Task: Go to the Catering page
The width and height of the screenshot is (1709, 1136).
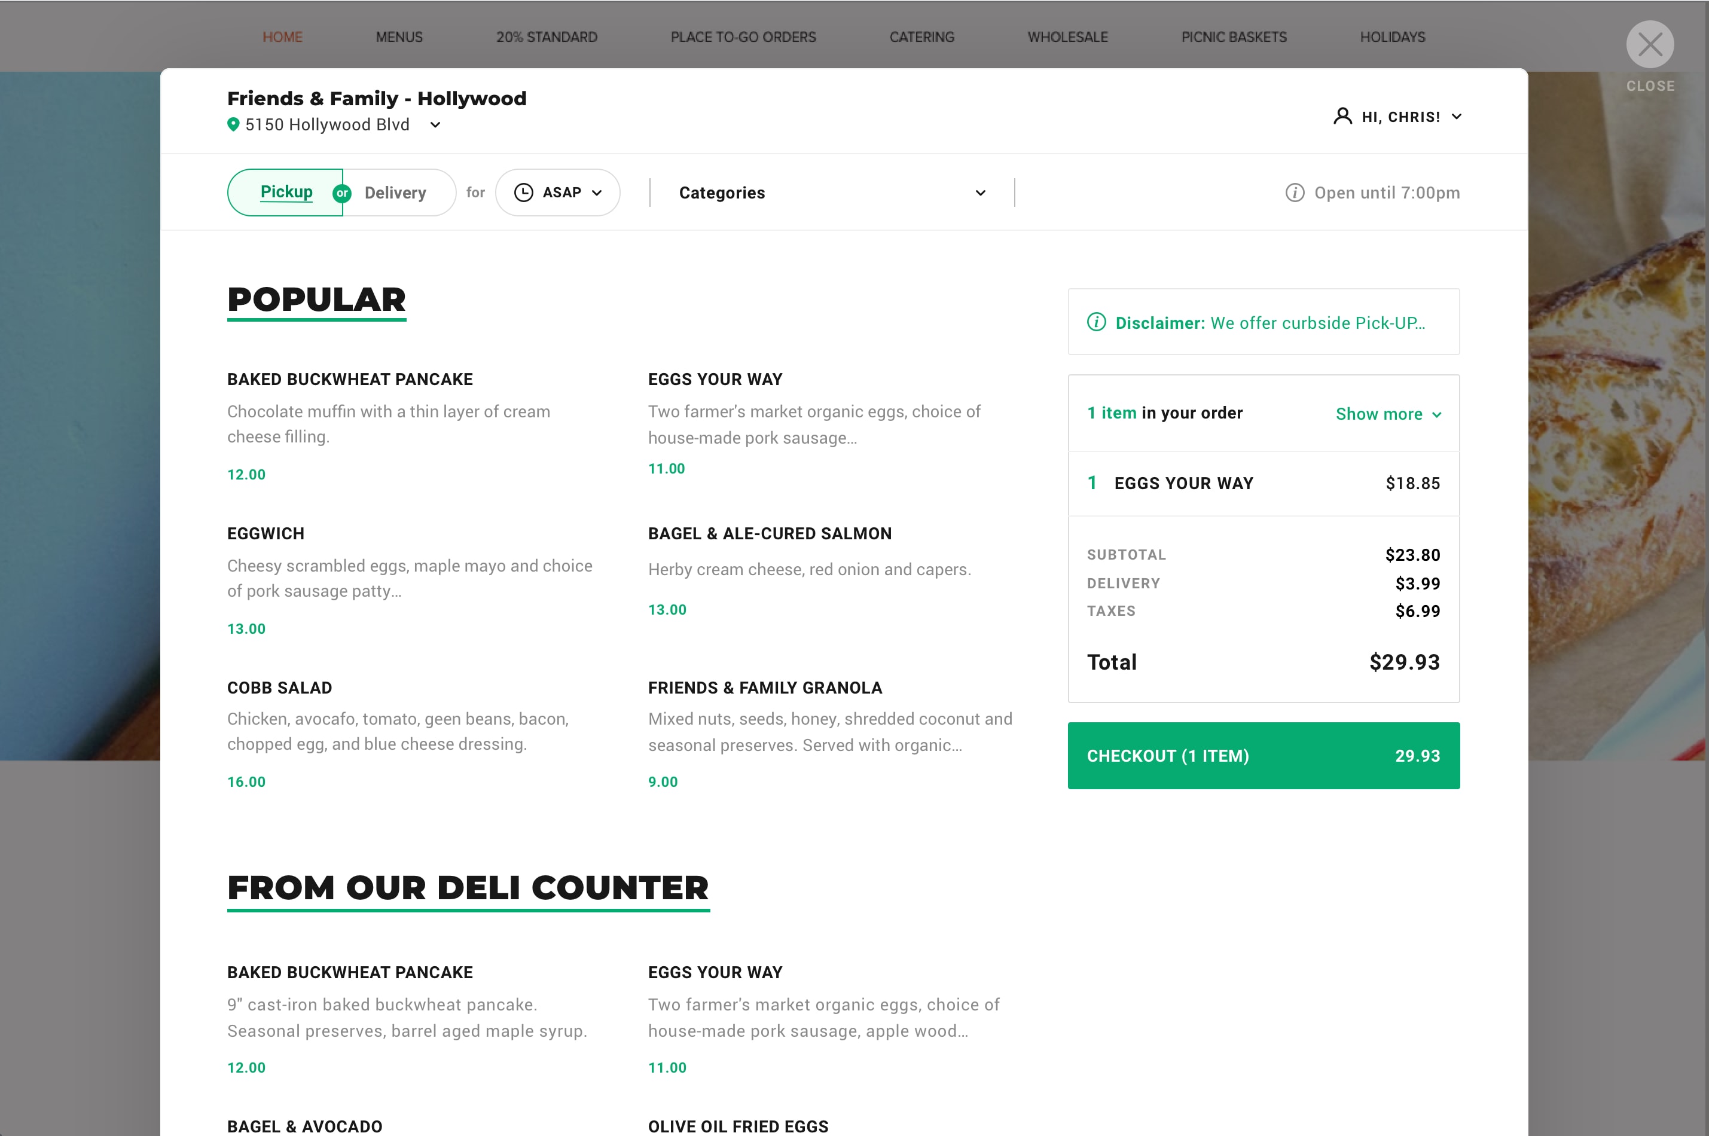Action: (x=921, y=37)
